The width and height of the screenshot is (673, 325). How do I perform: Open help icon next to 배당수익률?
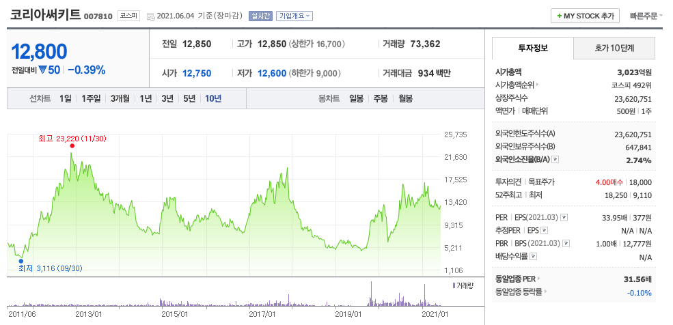[534, 257]
